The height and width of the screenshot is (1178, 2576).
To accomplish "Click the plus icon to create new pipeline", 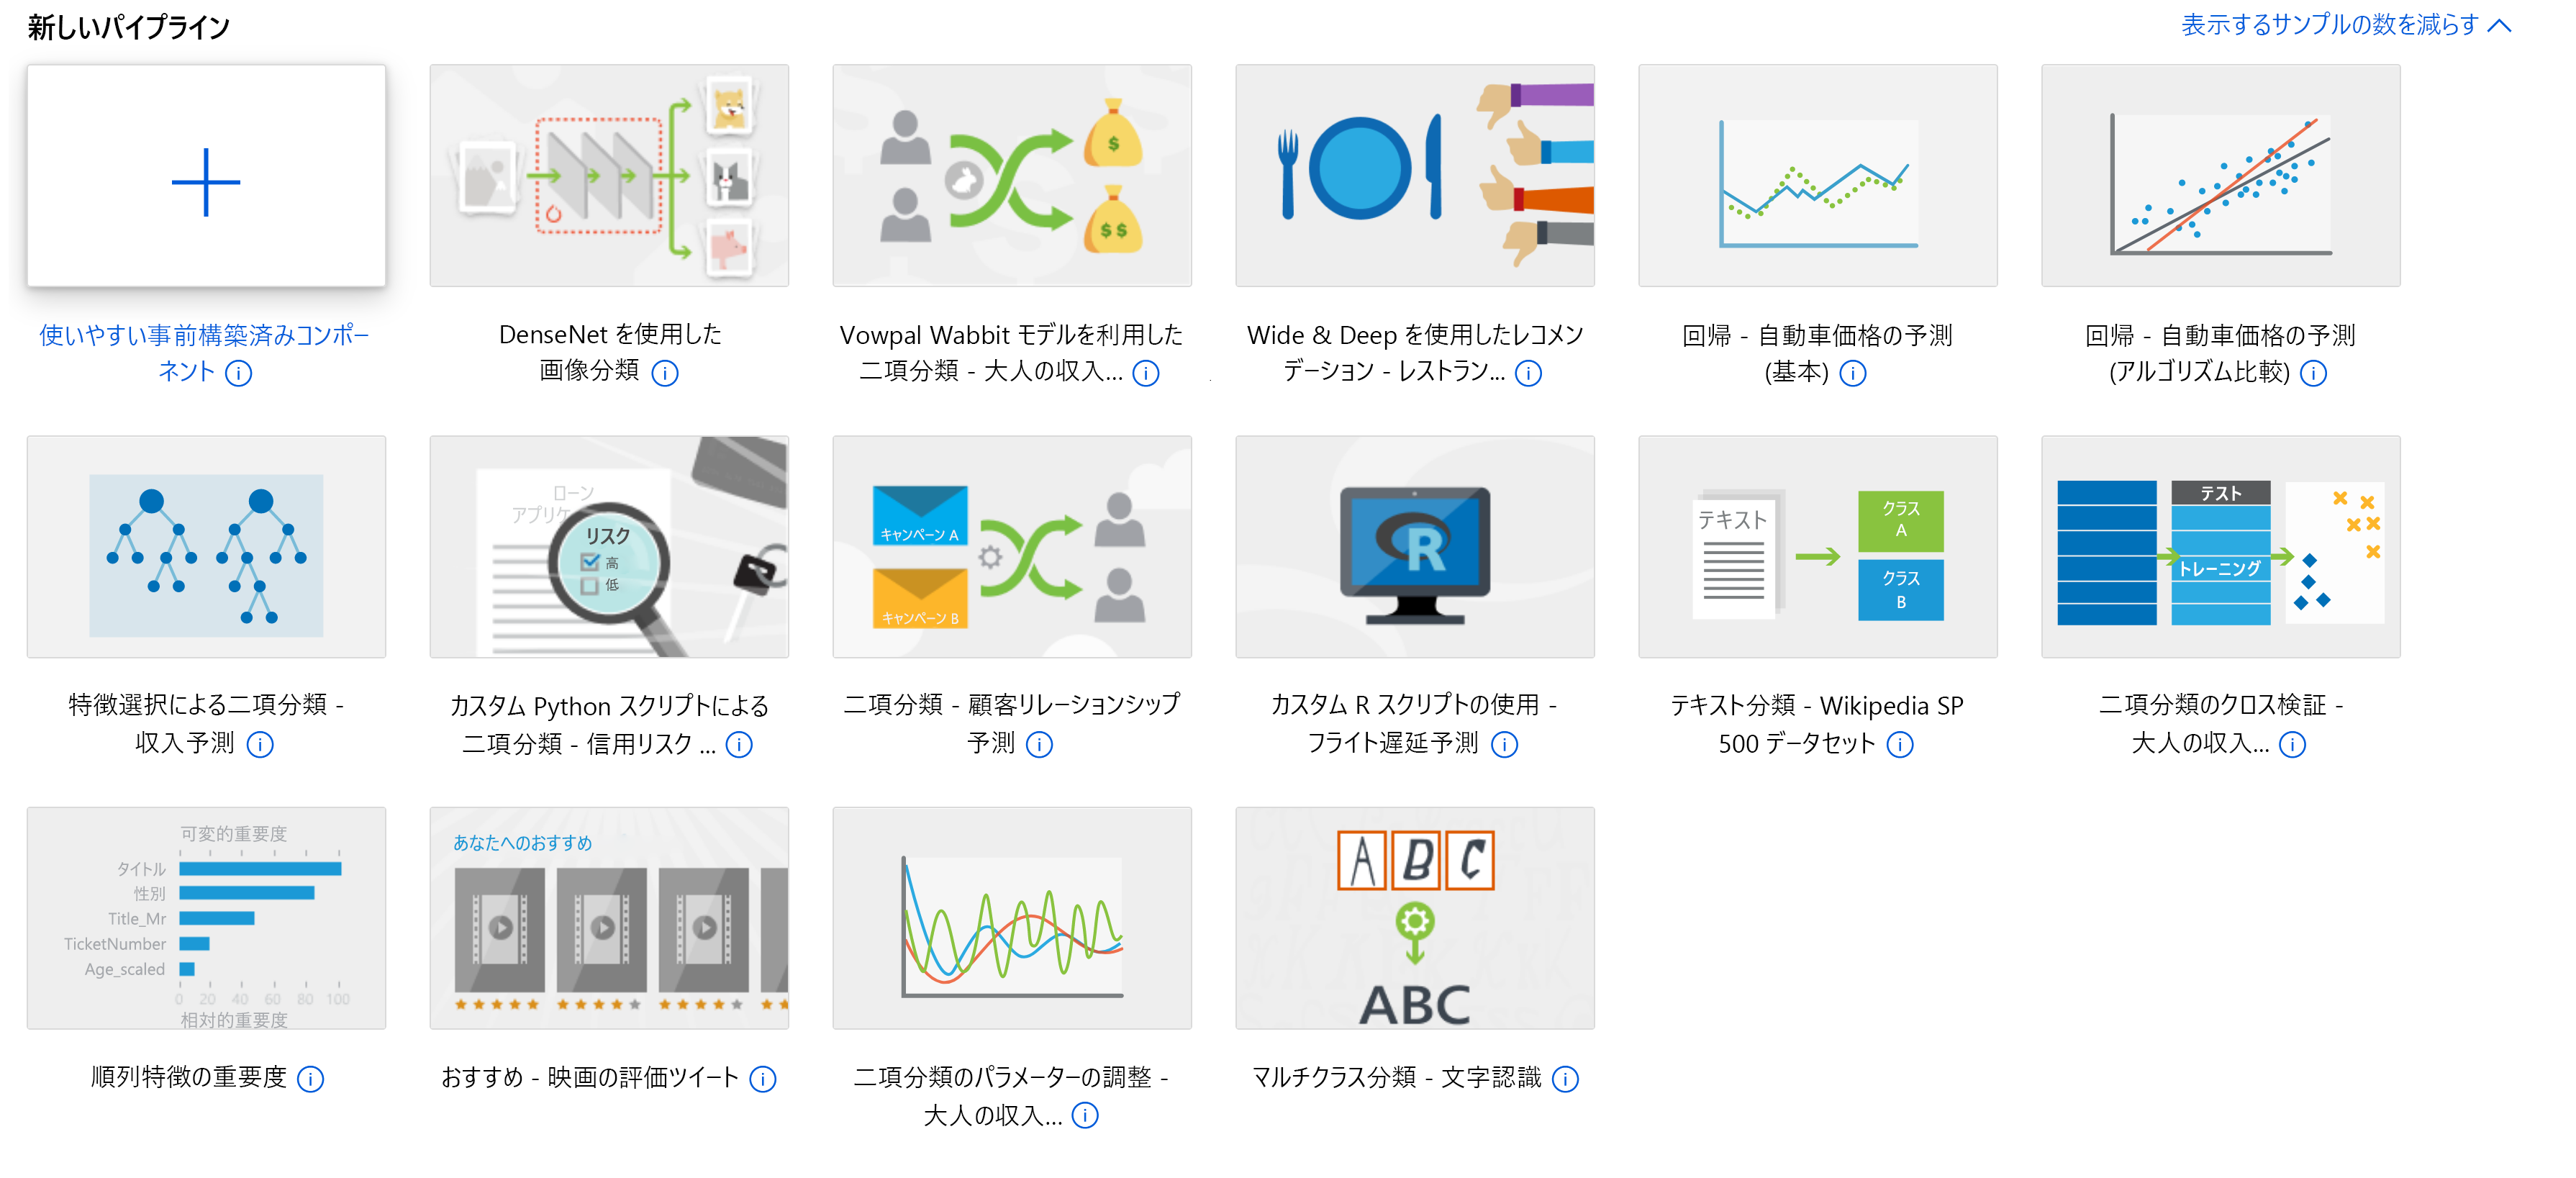I will 206,182.
